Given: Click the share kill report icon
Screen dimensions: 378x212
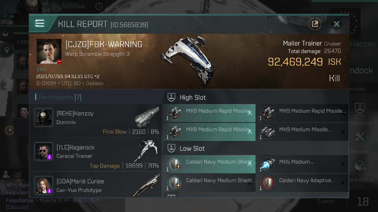Looking at the screenshot, I should click(315, 24).
